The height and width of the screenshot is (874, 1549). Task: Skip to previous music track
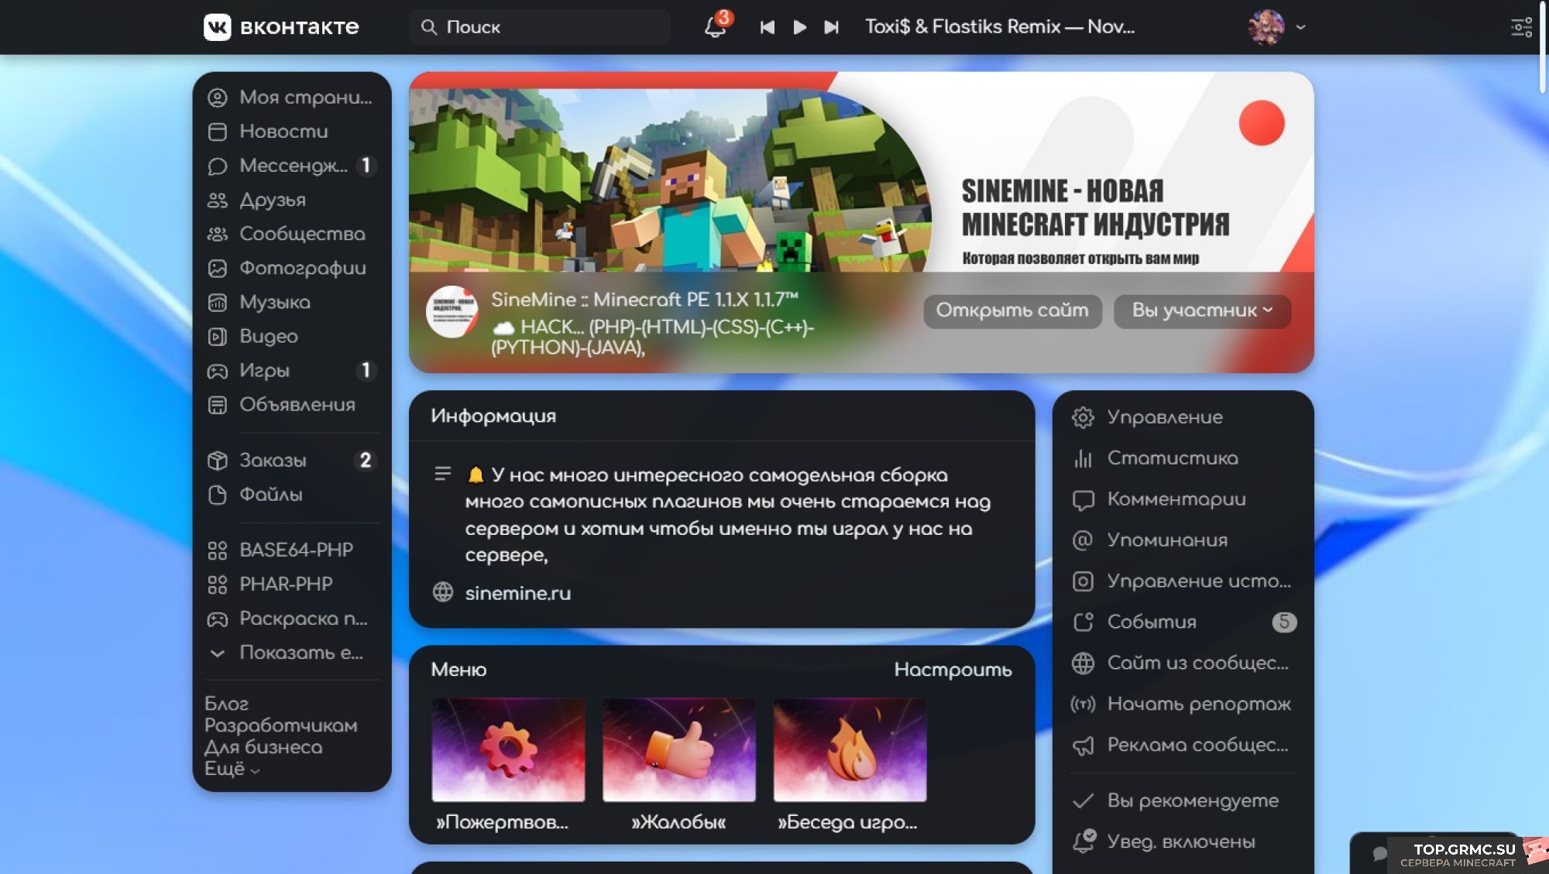click(767, 27)
